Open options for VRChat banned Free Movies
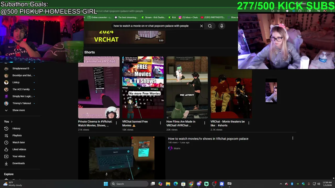Viewport: 335px width, 188px height. 160,123
